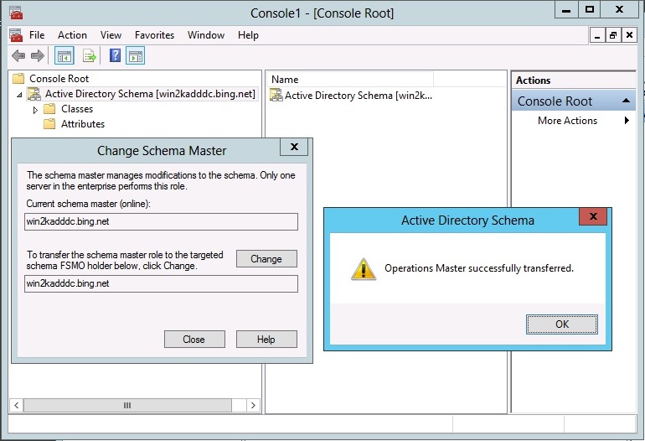Click the Change button
The width and height of the screenshot is (645, 441).
pyautogui.click(x=266, y=258)
